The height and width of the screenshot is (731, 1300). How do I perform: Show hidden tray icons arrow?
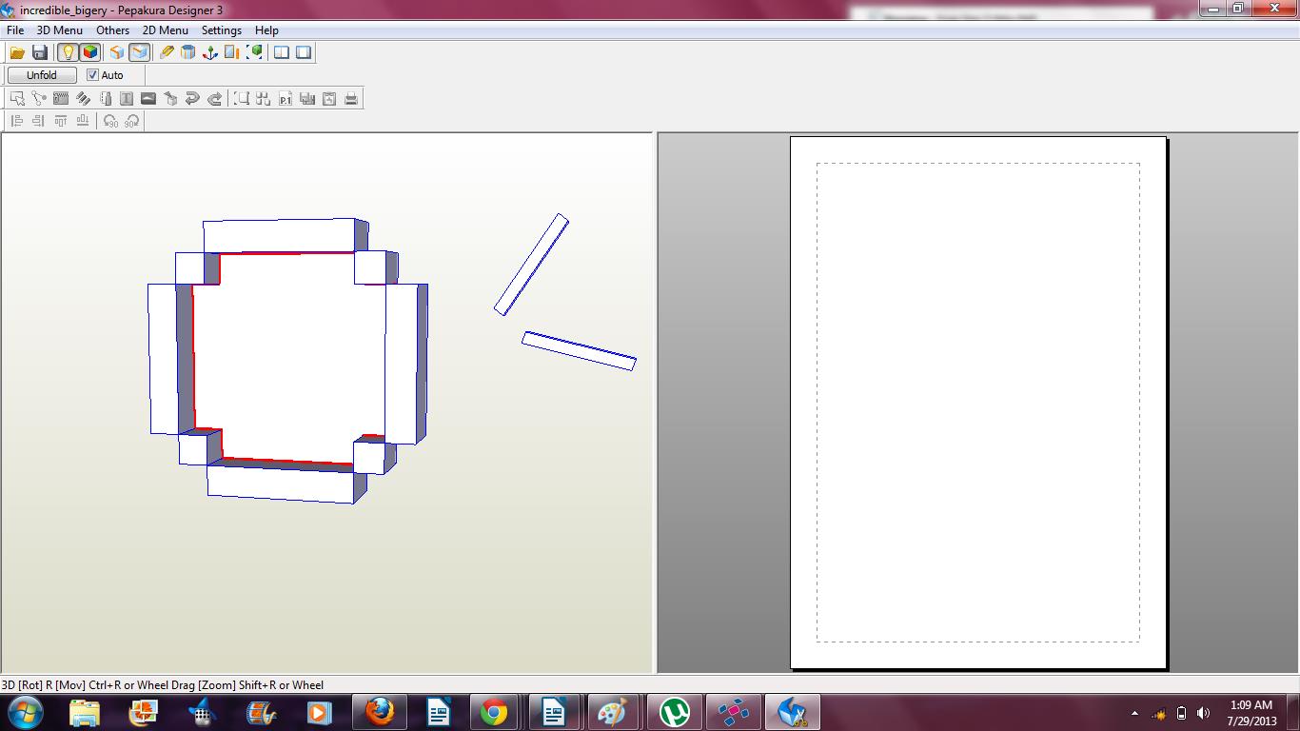click(1134, 713)
